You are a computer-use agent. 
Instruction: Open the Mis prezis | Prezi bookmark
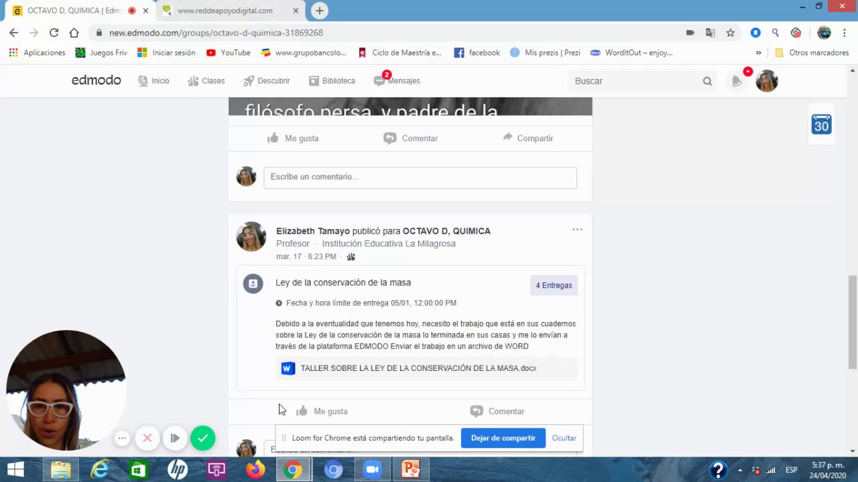(x=545, y=52)
